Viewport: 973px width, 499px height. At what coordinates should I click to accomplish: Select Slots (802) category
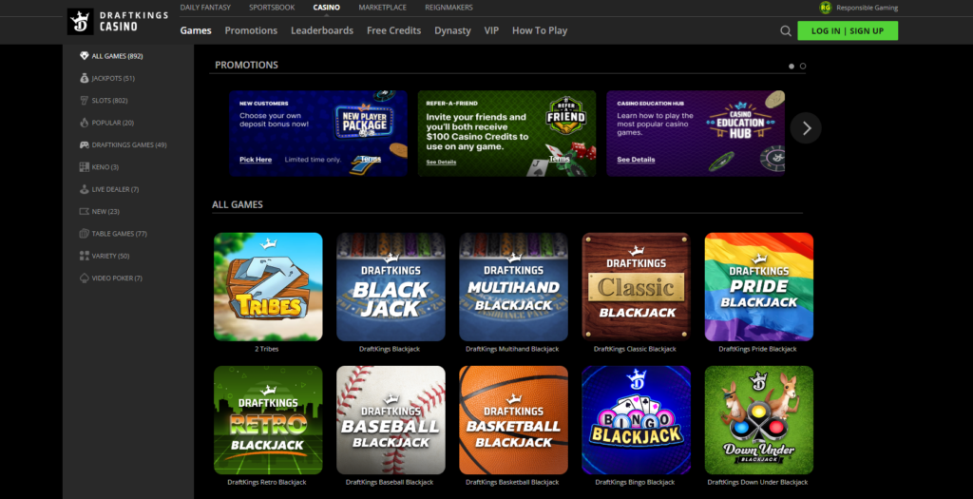click(110, 100)
